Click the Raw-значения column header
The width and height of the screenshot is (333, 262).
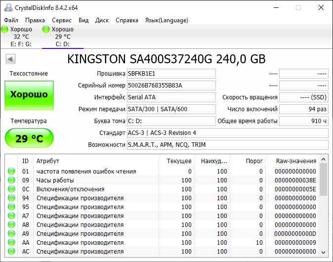click(292, 161)
